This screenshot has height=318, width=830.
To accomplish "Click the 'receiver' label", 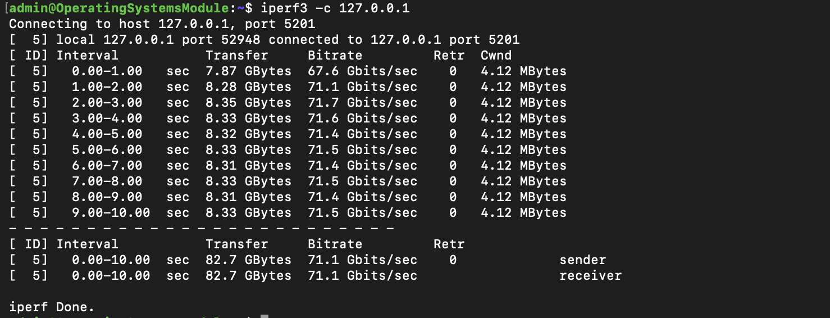I will (x=590, y=276).
